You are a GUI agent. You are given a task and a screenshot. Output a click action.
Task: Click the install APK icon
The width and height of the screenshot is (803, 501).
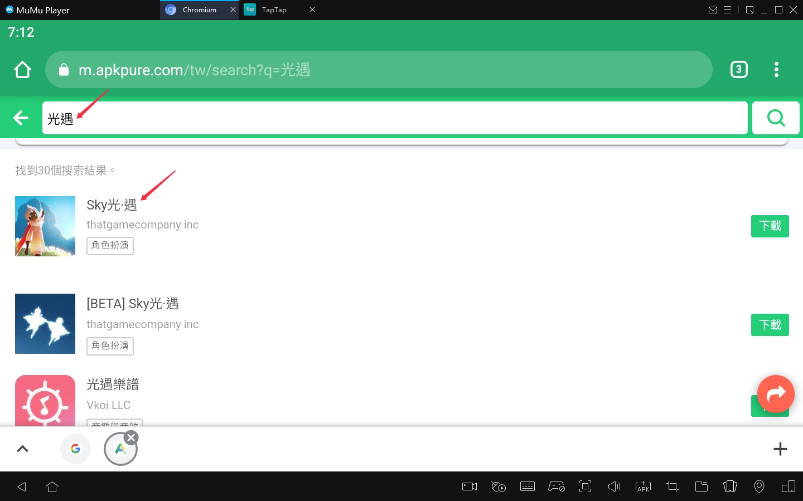pos(643,487)
